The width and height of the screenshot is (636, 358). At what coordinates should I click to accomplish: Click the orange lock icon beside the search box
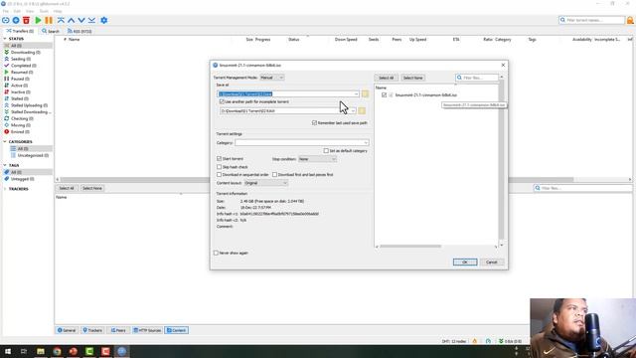pyautogui.click(x=630, y=20)
